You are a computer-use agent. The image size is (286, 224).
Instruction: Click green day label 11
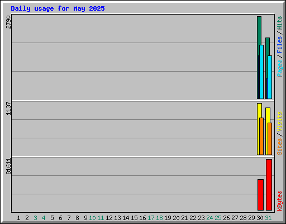click(x=101, y=218)
